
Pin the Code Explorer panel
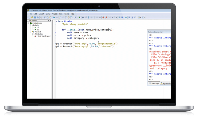pos(49,20)
